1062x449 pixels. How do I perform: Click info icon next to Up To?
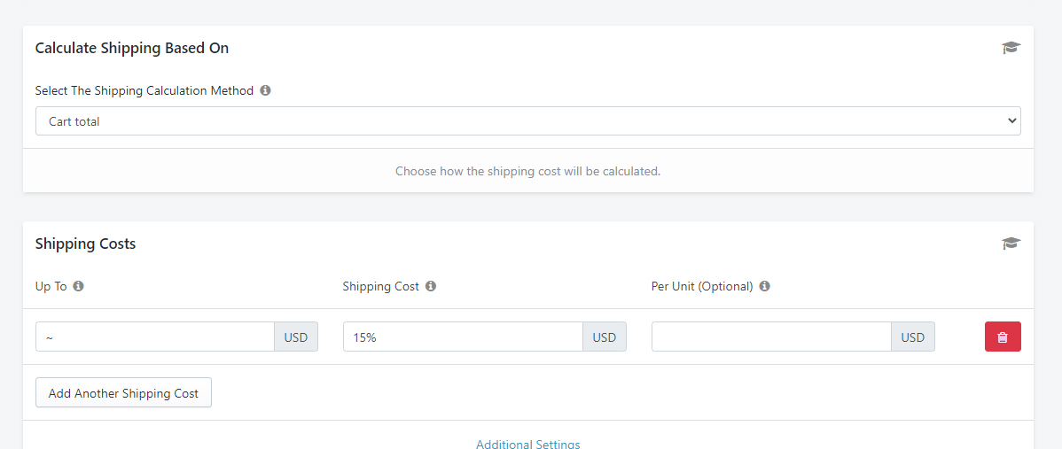coord(78,286)
